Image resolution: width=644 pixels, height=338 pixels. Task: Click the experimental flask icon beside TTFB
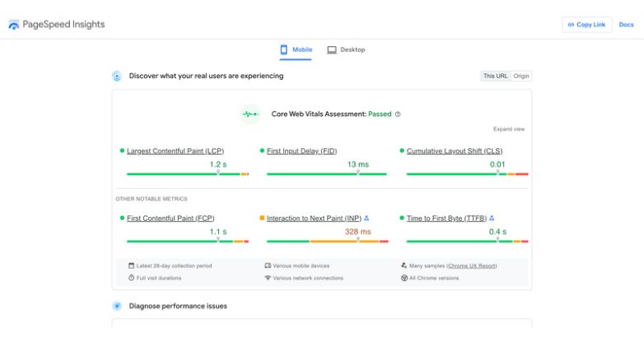(492, 218)
